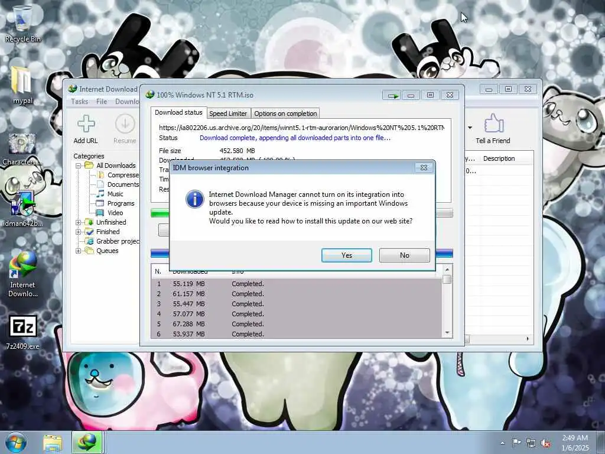Maximize the Internet Download Manager main window

click(508, 89)
